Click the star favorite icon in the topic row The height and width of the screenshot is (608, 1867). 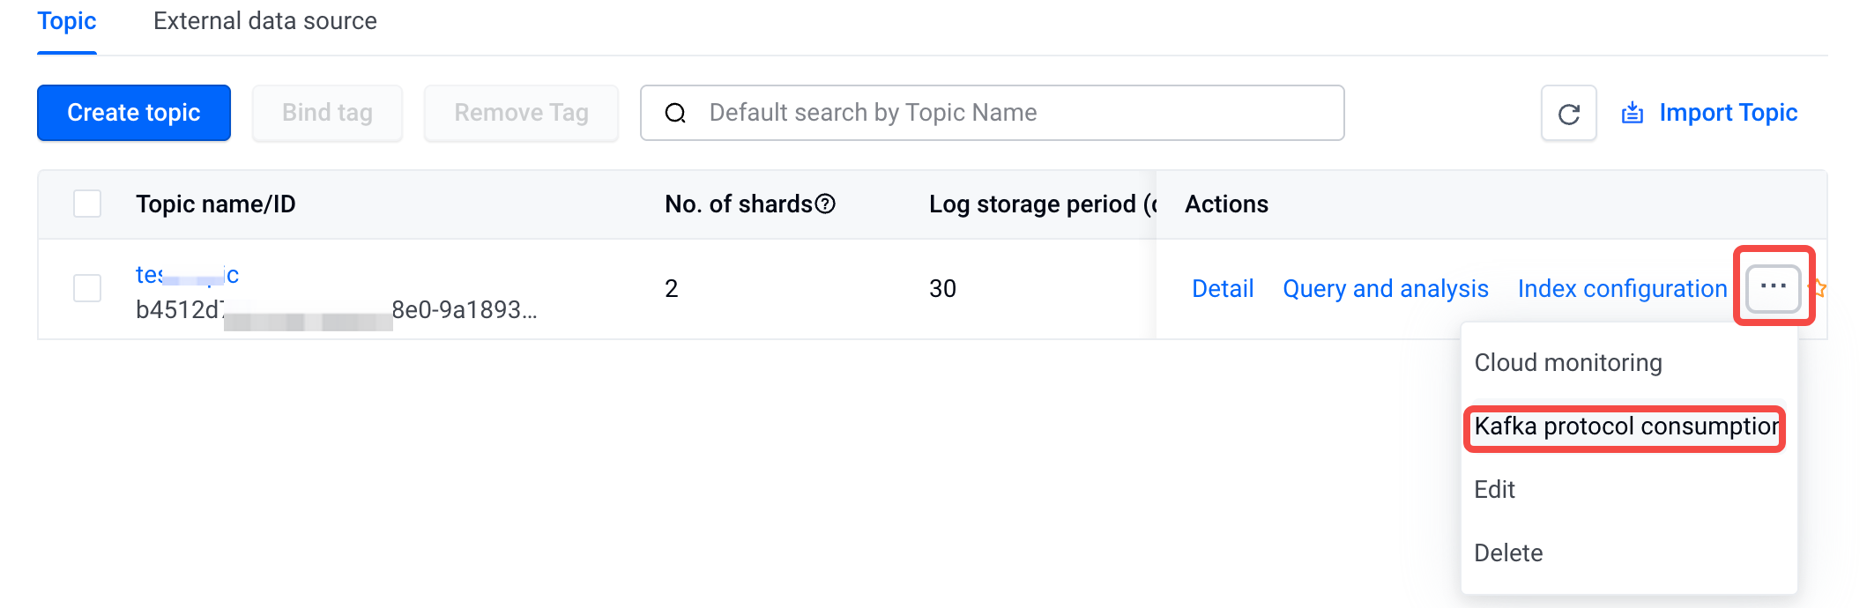1817,288
